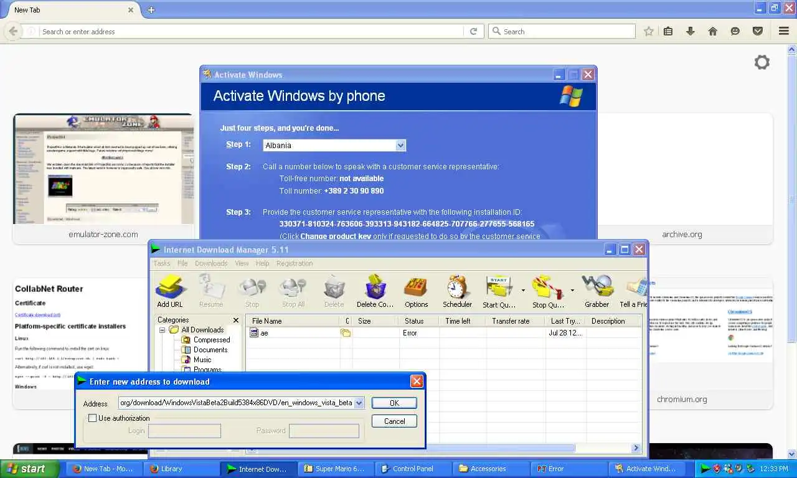Click the Resume toolbar icon
This screenshot has width=797, height=478.
[211, 291]
